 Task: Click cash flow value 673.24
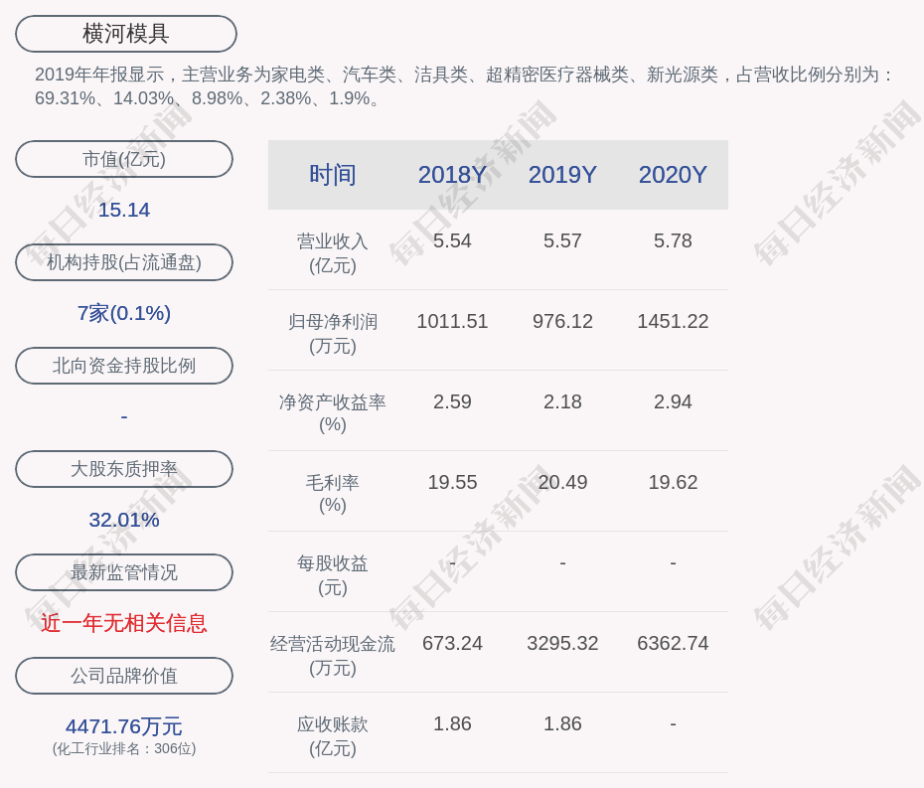click(x=452, y=643)
